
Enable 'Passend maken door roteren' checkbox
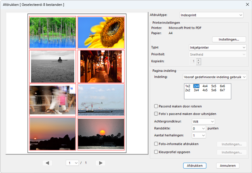156,106
